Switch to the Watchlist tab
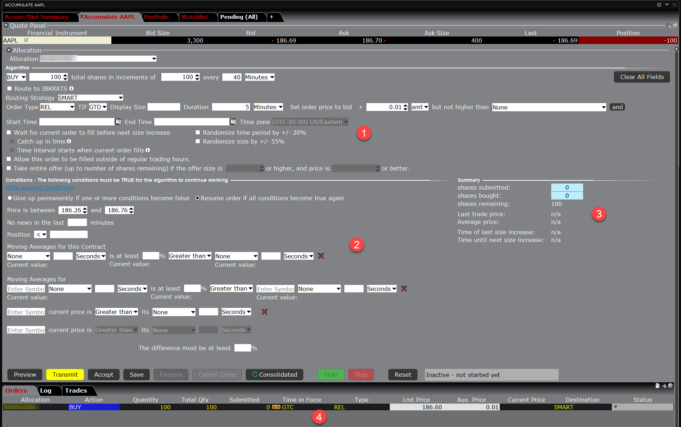This screenshot has width=681, height=427. [x=194, y=17]
